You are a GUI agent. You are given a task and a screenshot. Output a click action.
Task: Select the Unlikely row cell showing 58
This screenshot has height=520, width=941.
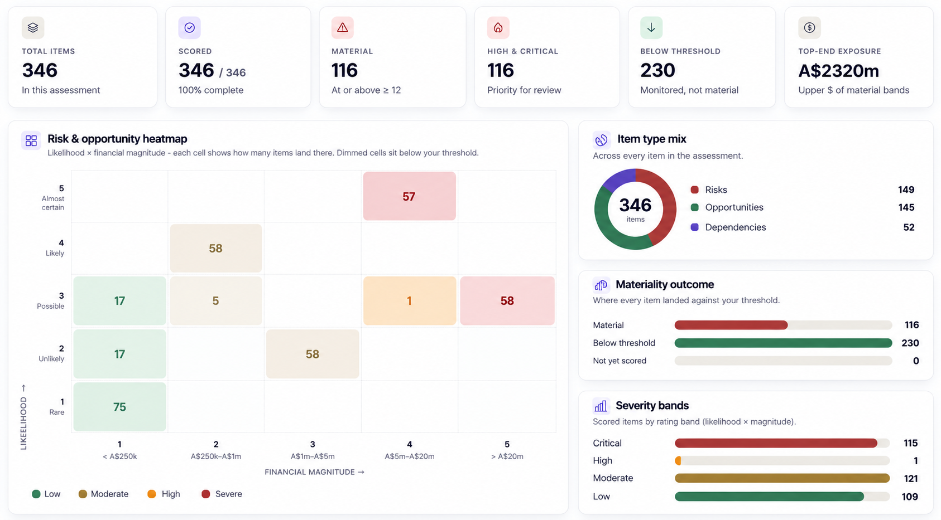coord(313,354)
